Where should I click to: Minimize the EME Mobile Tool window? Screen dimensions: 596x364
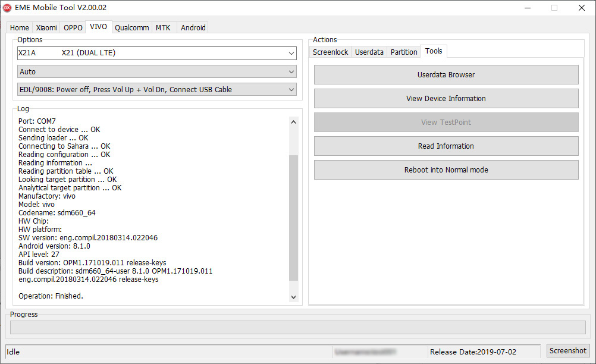pyautogui.click(x=528, y=8)
